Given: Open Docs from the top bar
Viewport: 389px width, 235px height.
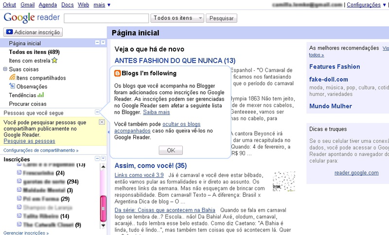Looking at the screenshot, I should 67,5.
